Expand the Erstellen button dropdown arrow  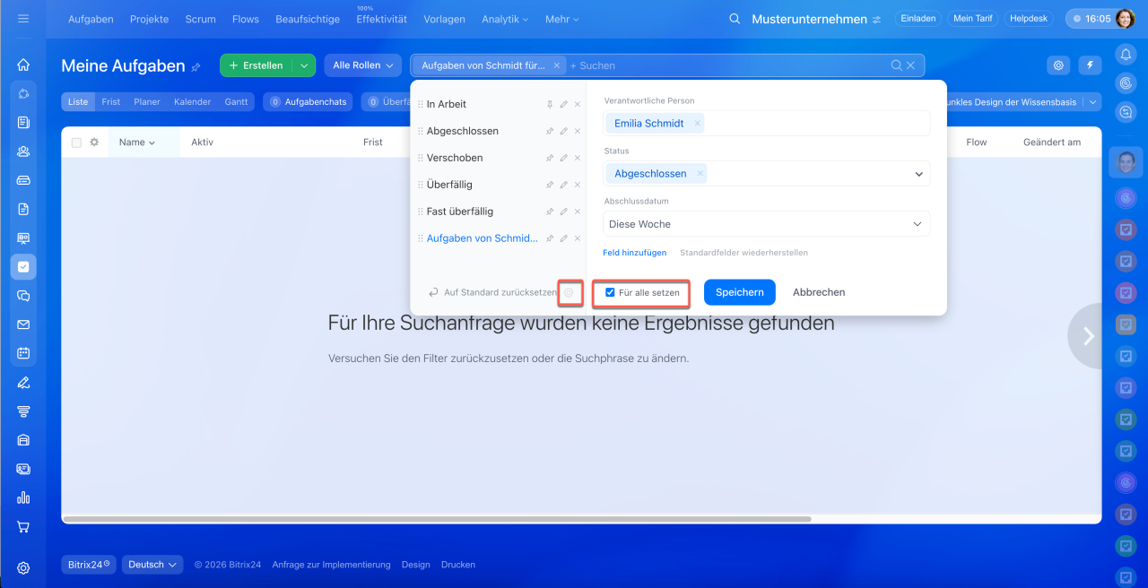tap(304, 65)
